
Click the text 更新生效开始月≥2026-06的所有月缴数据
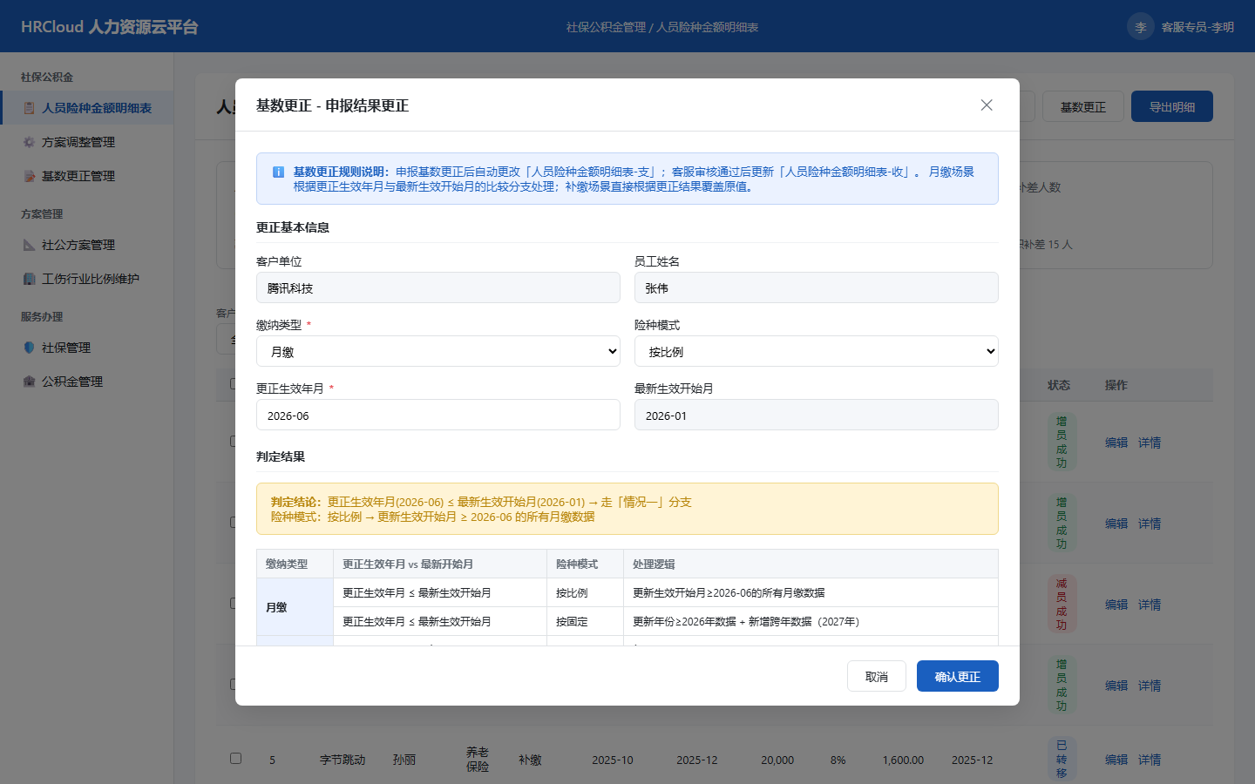[729, 593]
